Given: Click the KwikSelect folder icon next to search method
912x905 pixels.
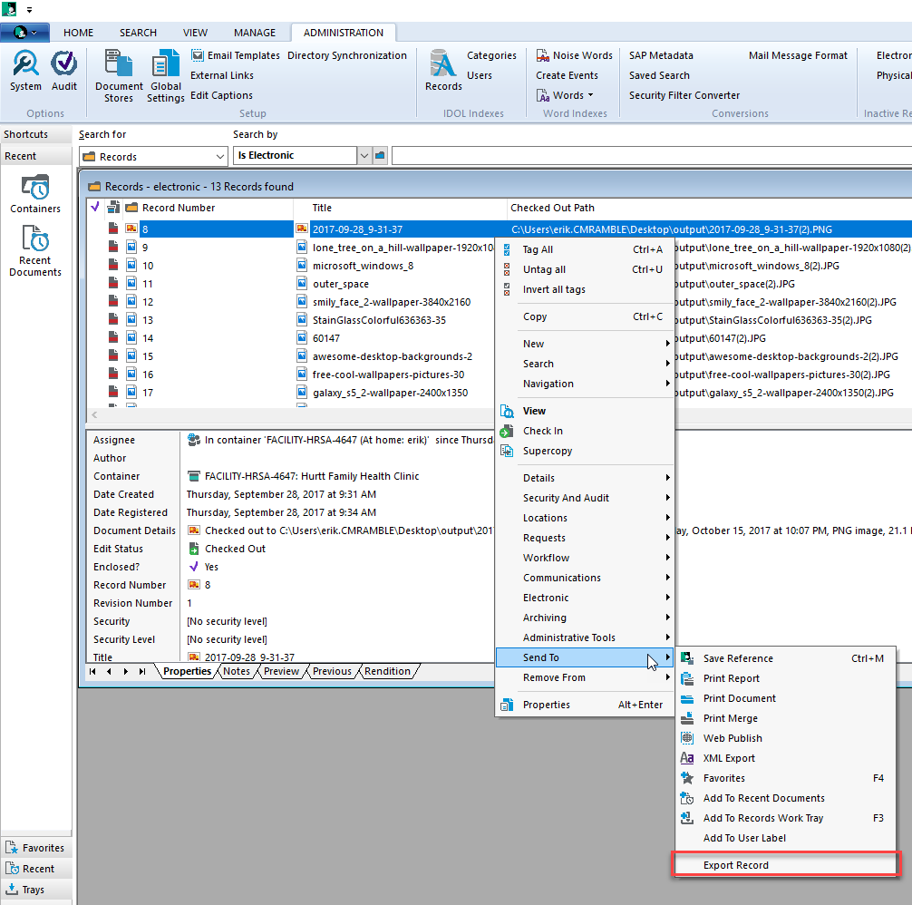Looking at the screenshot, I should pos(381,155).
